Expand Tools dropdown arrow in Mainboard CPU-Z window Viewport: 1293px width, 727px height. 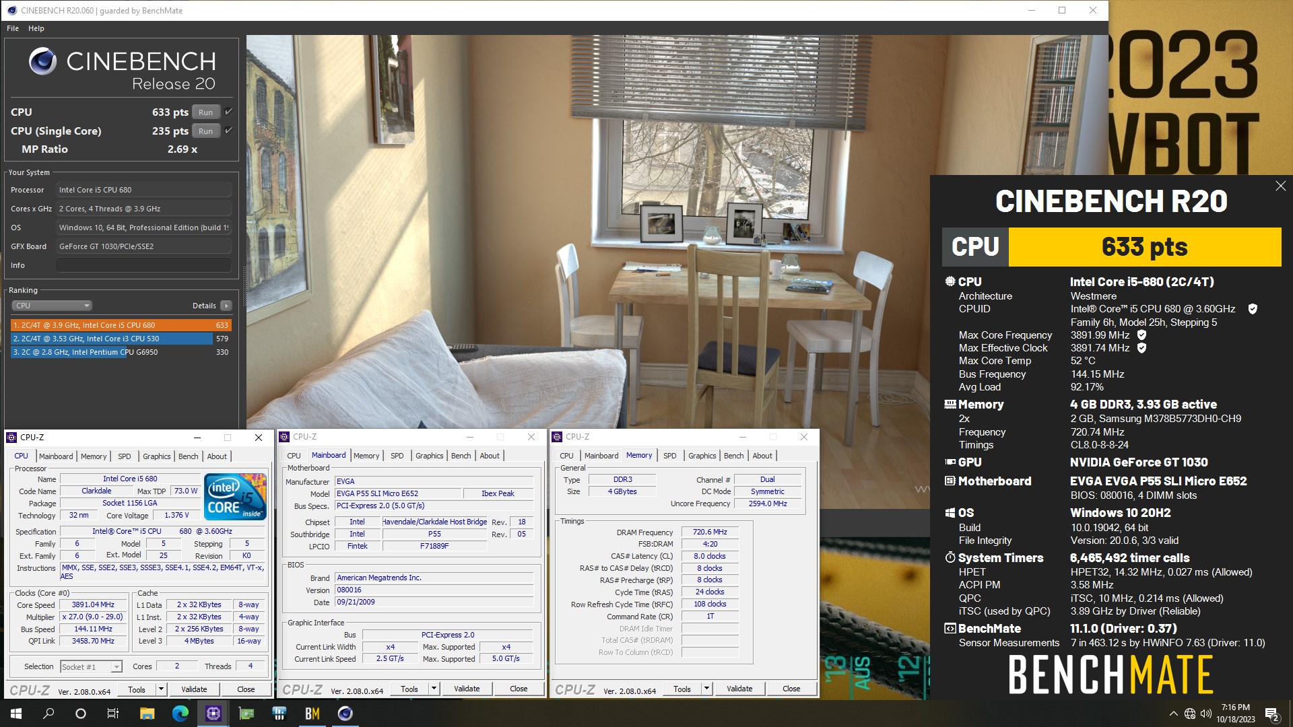coord(434,689)
